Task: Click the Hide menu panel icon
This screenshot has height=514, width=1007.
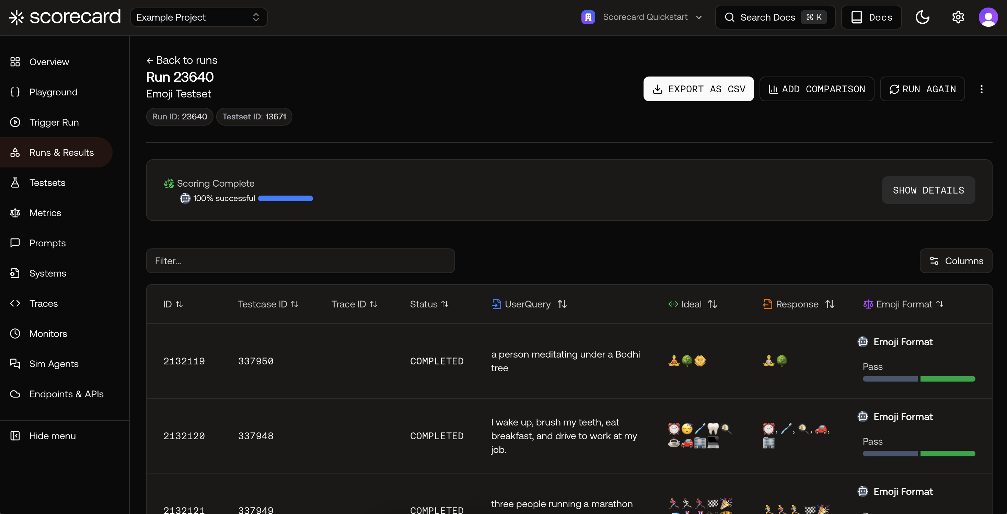Action: [x=15, y=436]
